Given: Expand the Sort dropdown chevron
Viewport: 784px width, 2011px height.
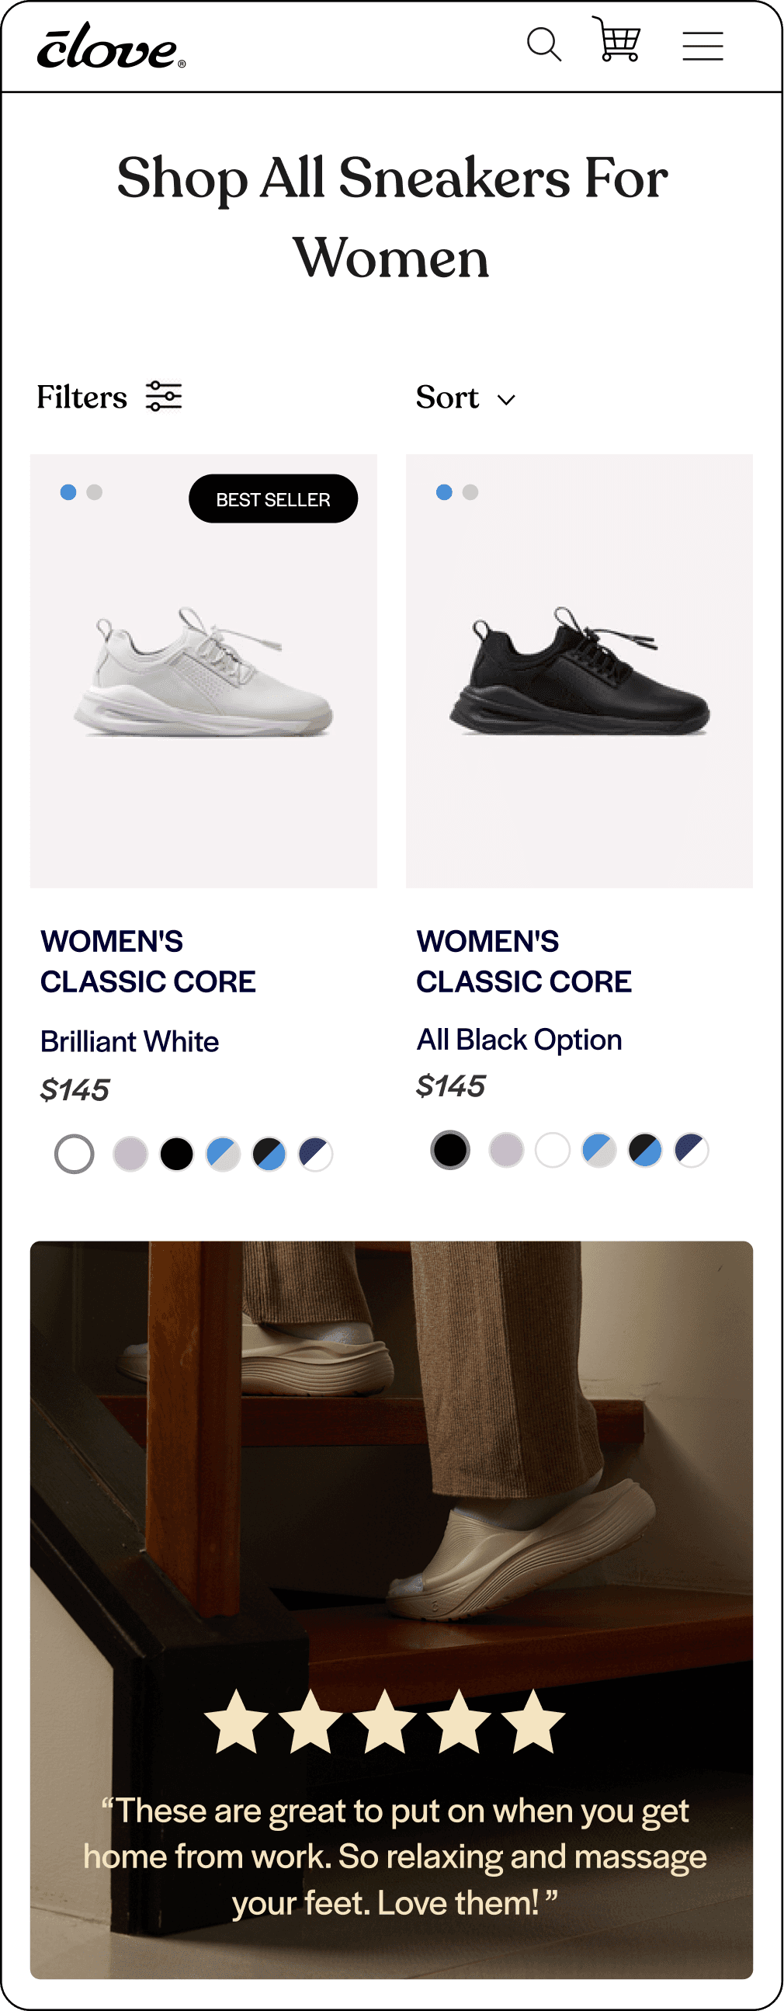Looking at the screenshot, I should (506, 400).
